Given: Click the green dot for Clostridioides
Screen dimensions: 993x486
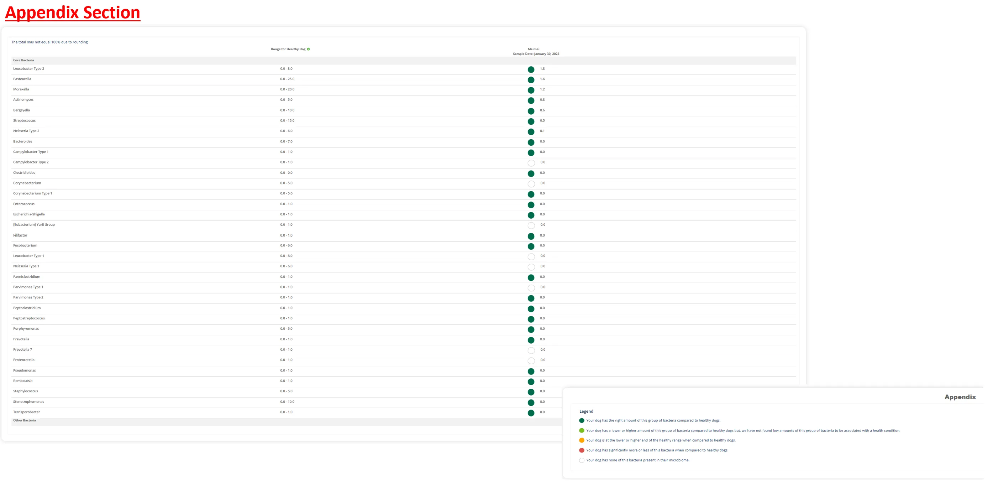Looking at the screenshot, I should pyautogui.click(x=531, y=174).
